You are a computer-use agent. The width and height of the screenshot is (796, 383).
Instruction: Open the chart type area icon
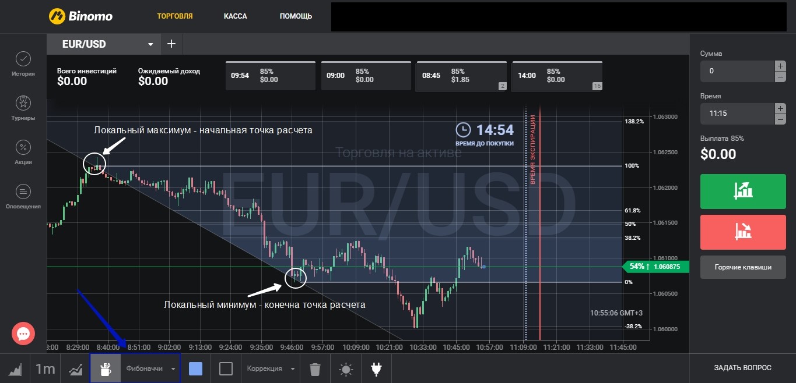[15, 368]
